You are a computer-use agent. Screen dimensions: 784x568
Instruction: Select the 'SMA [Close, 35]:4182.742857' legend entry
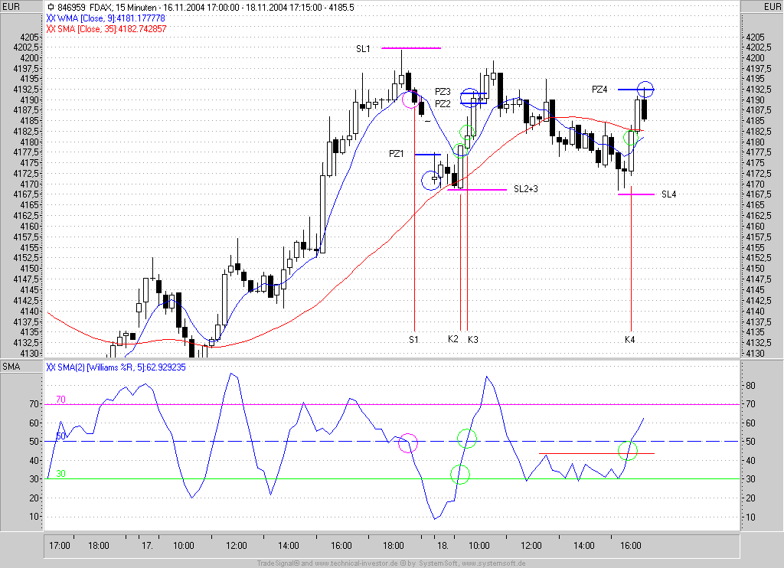[x=112, y=29]
